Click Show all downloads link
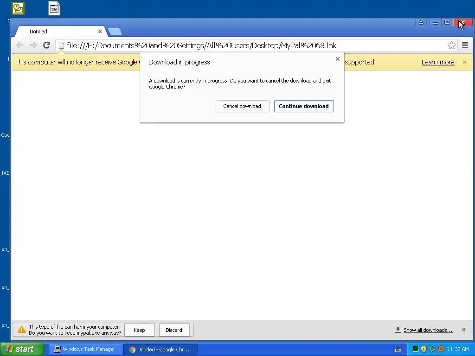The width and height of the screenshot is (475, 356). [428, 330]
